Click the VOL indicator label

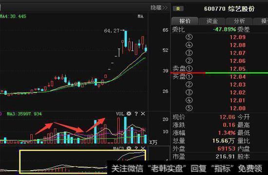pos(120,114)
